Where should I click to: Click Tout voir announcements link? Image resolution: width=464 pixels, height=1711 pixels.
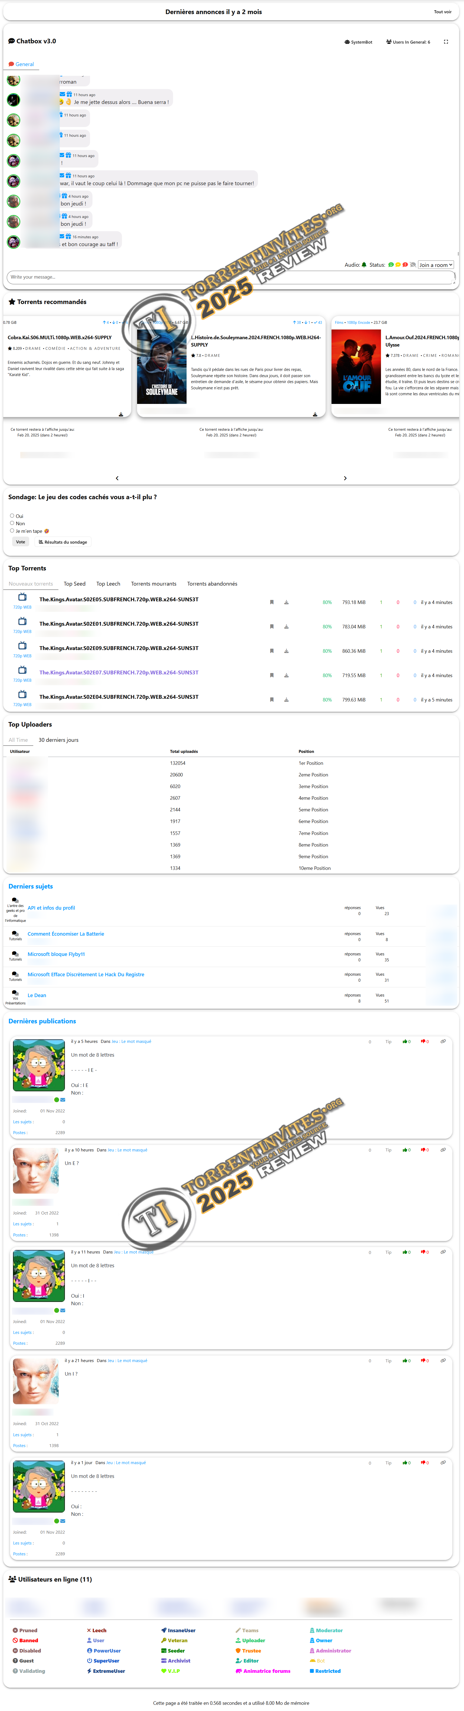coord(443,12)
